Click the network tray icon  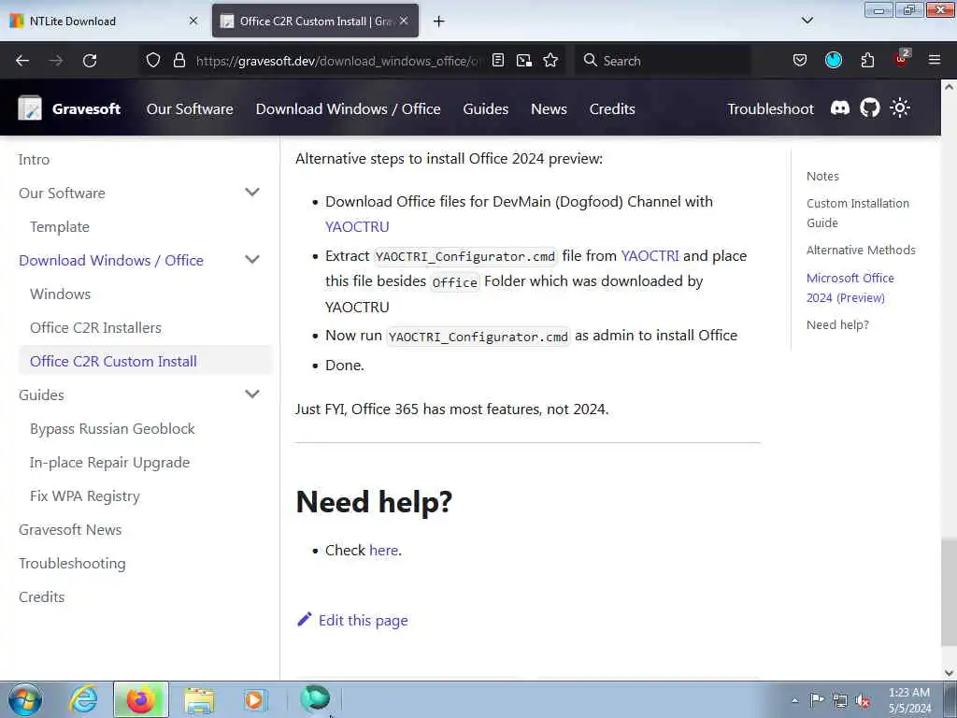click(840, 700)
